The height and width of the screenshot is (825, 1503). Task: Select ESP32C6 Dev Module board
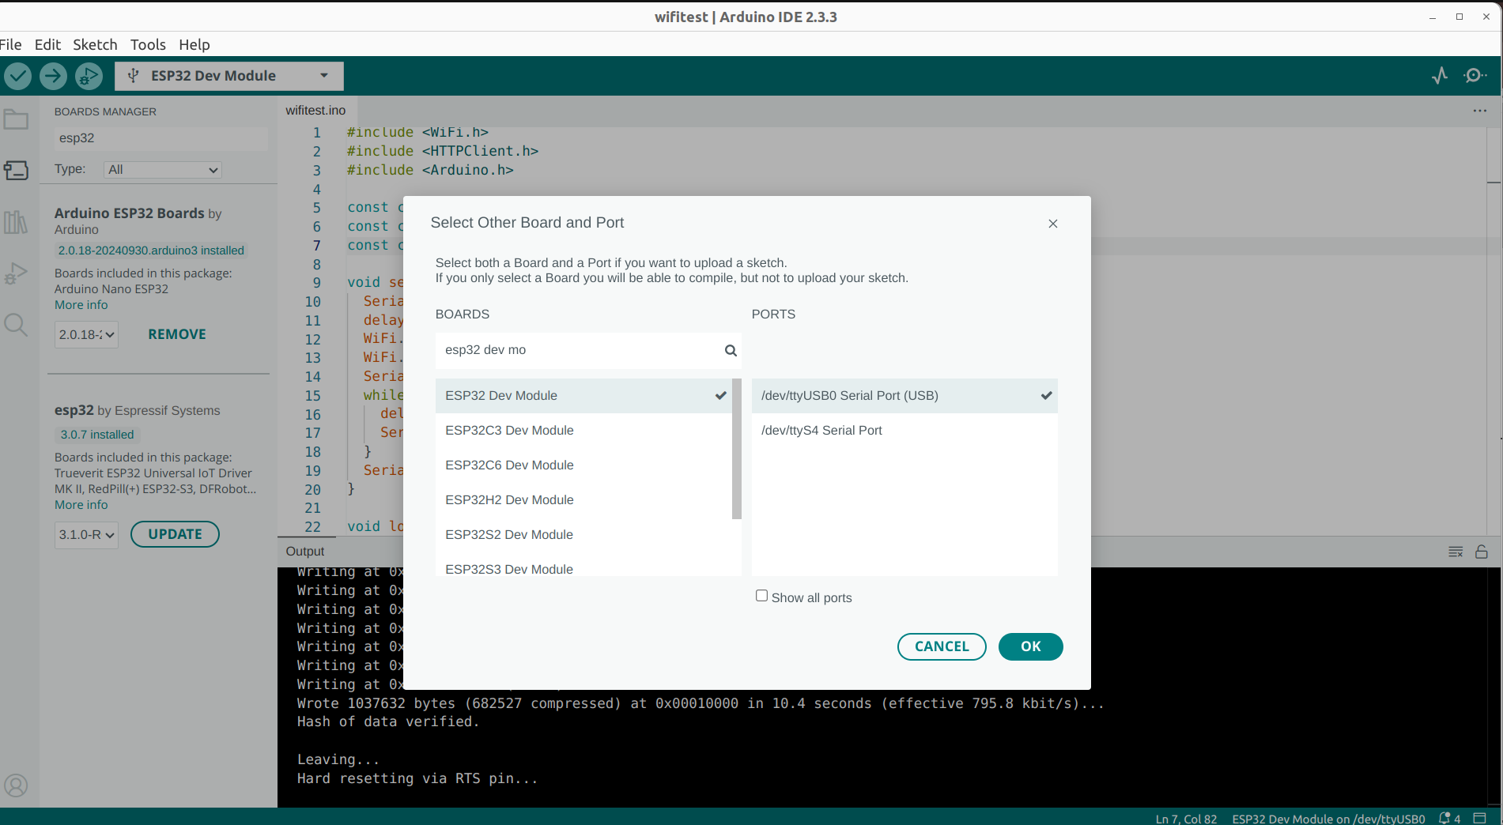click(x=583, y=465)
